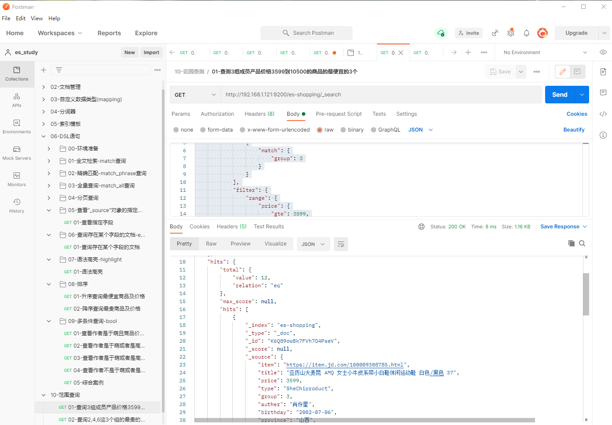This screenshot has width=612, height=425.
Task: Choose the none body type option
Action: [x=176, y=130]
